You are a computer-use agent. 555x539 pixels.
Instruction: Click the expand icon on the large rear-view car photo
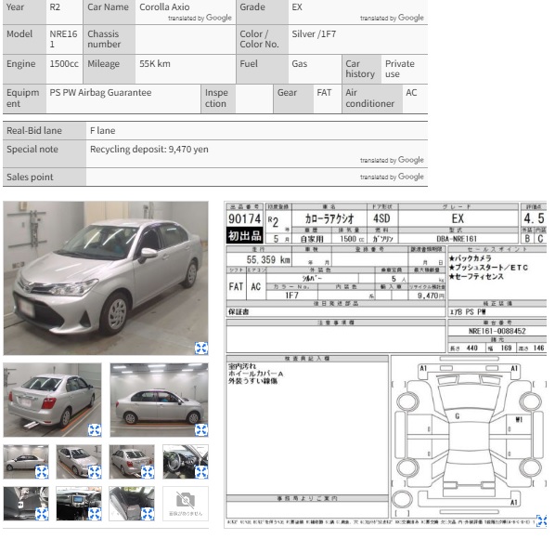click(95, 430)
